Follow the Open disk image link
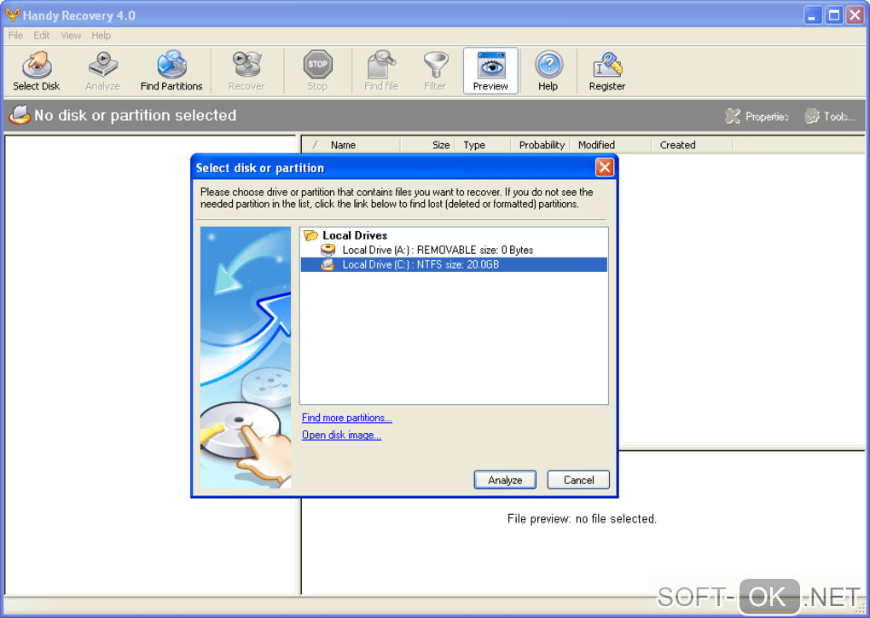 [341, 435]
